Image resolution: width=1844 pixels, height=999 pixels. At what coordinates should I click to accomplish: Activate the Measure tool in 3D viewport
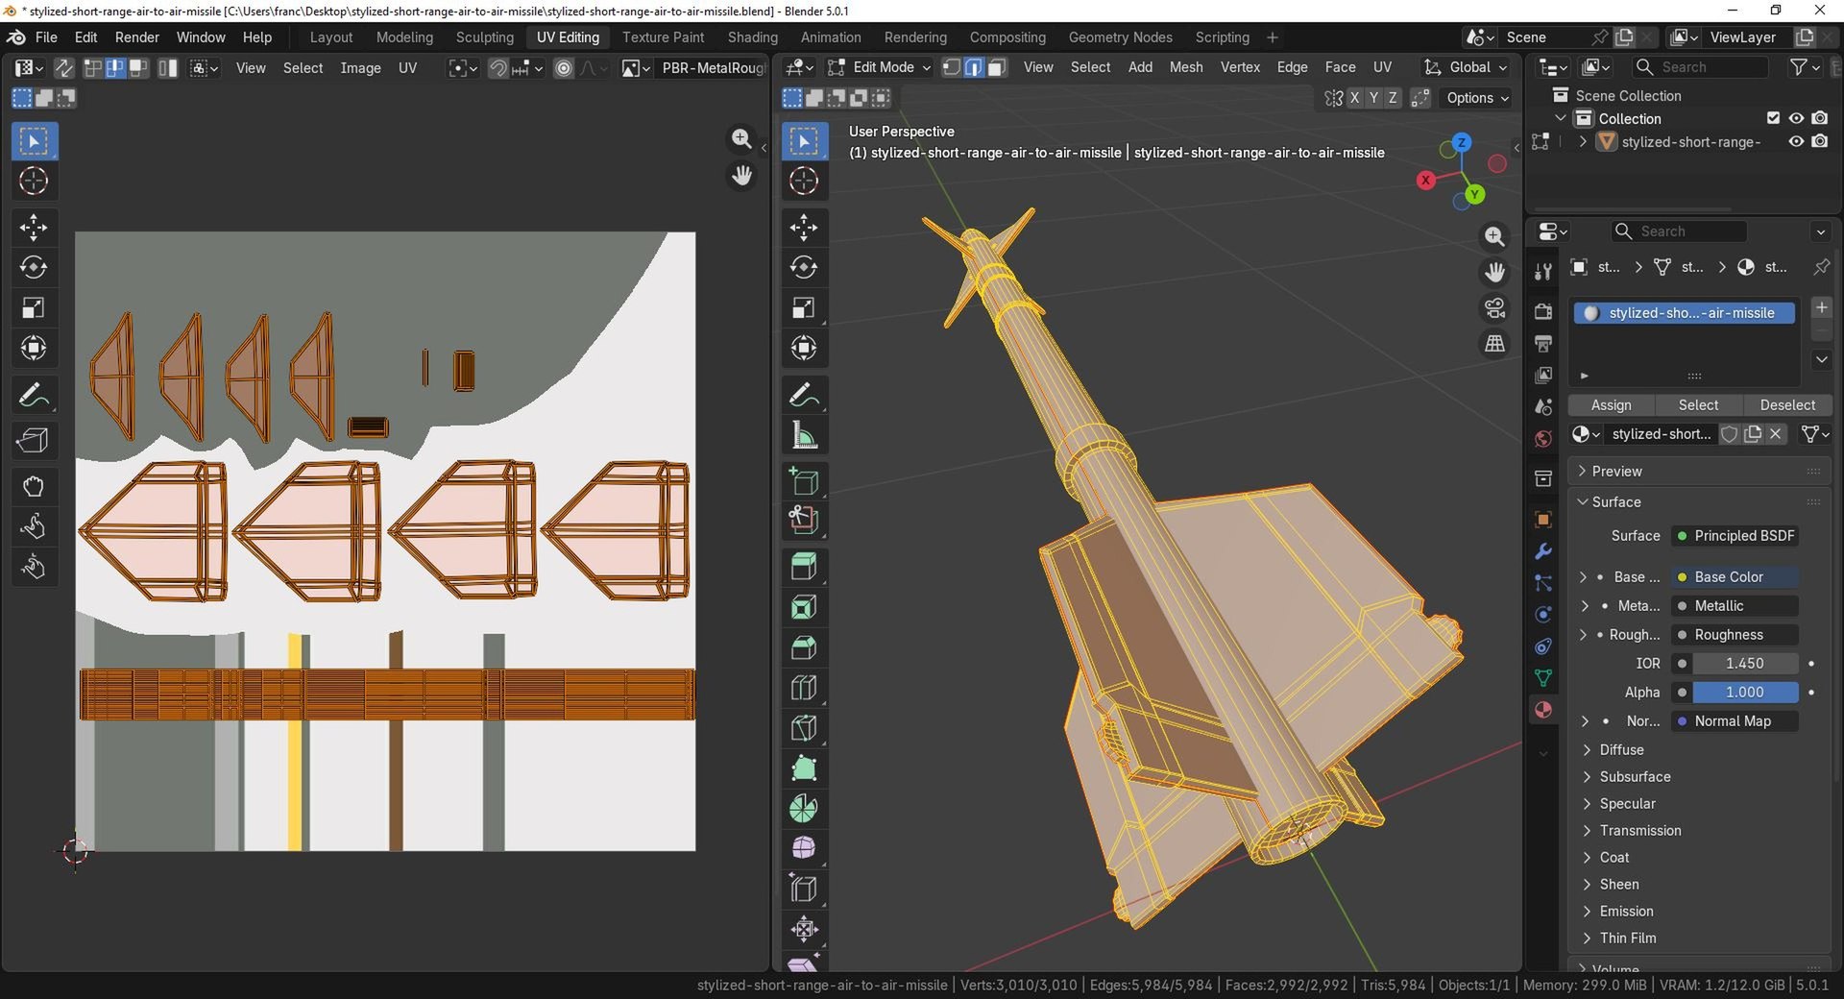804,435
